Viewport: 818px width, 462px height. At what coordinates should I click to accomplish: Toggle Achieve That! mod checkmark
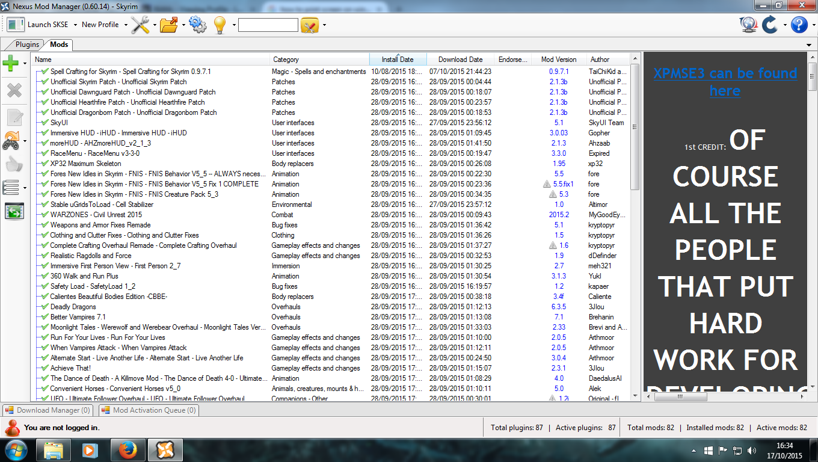click(45, 368)
